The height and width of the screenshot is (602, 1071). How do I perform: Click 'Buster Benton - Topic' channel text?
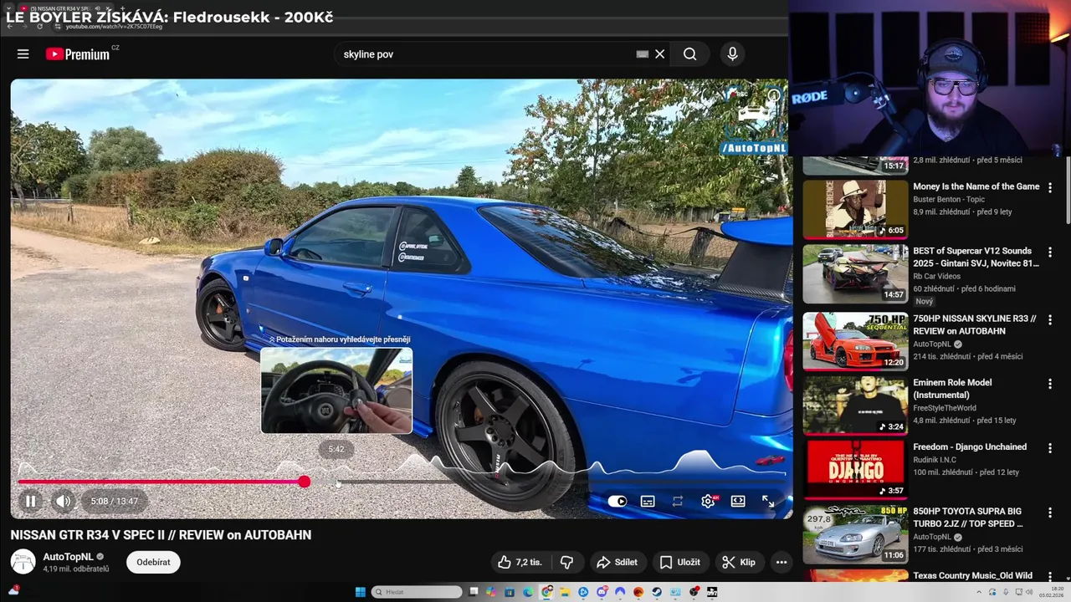[x=949, y=199]
